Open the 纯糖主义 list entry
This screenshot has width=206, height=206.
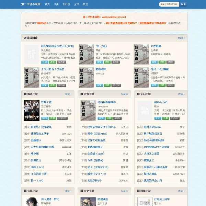point(149,160)
